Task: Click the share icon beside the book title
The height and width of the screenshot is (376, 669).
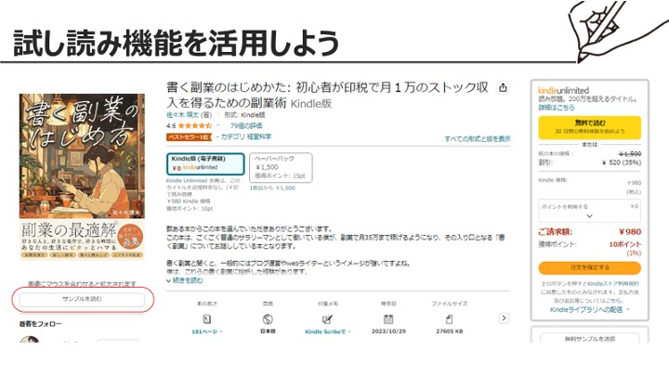Action: point(503,87)
